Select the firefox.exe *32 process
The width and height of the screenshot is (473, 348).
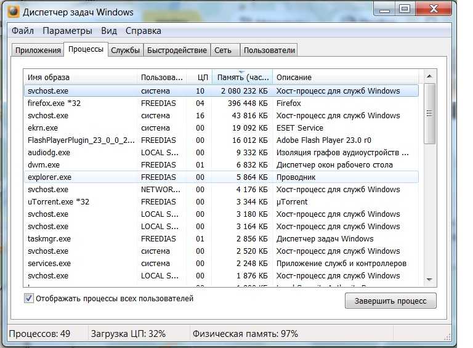tap(221, 103)
